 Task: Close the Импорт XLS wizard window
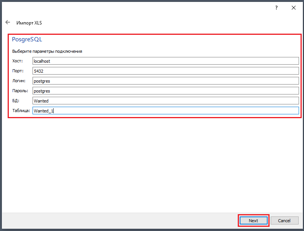(x=294, y=8)
